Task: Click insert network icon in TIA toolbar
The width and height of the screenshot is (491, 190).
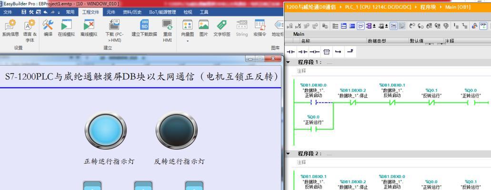Action: [x=290, y=26]
